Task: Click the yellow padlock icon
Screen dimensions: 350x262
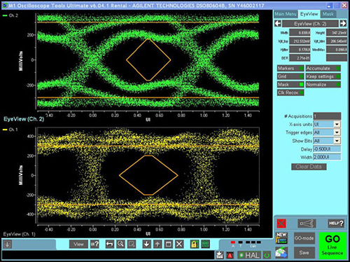Action: [194, 244]
